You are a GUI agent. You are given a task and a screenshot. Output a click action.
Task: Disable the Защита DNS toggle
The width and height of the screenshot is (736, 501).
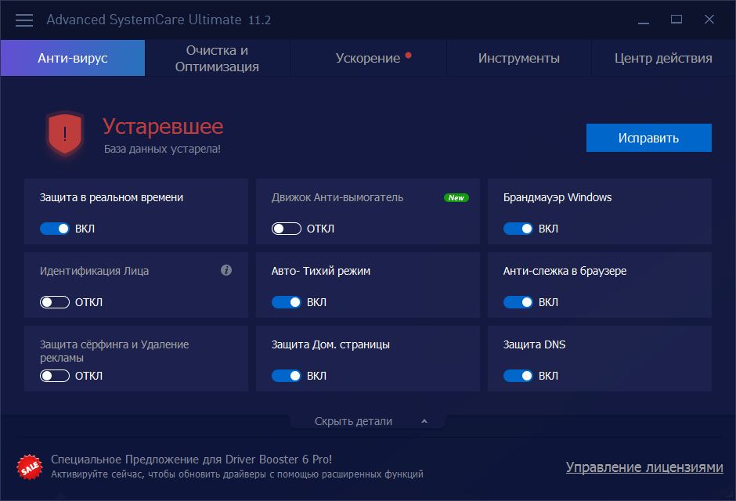pos(518,376)
